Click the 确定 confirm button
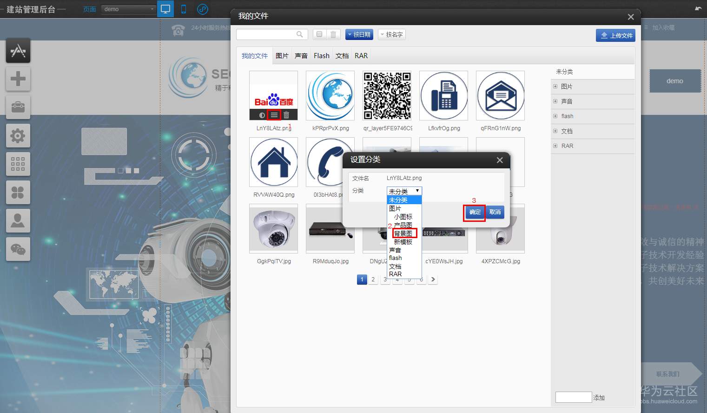 475,212
